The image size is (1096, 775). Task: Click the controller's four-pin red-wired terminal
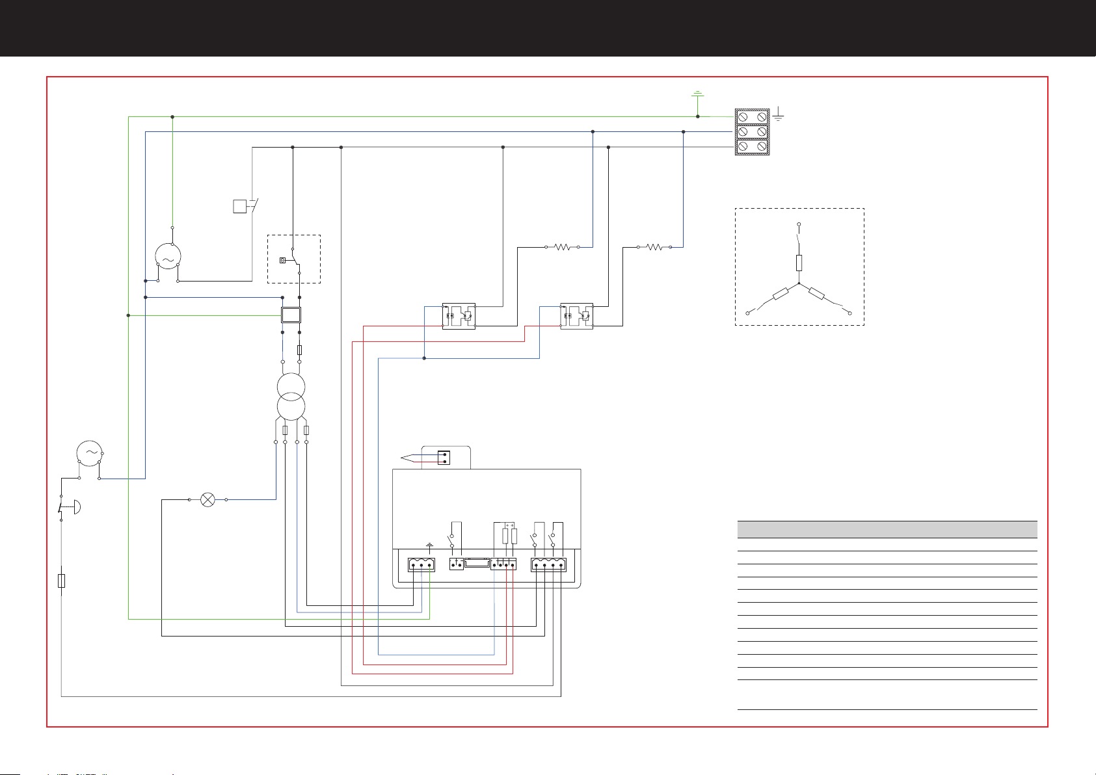point(503,565)
